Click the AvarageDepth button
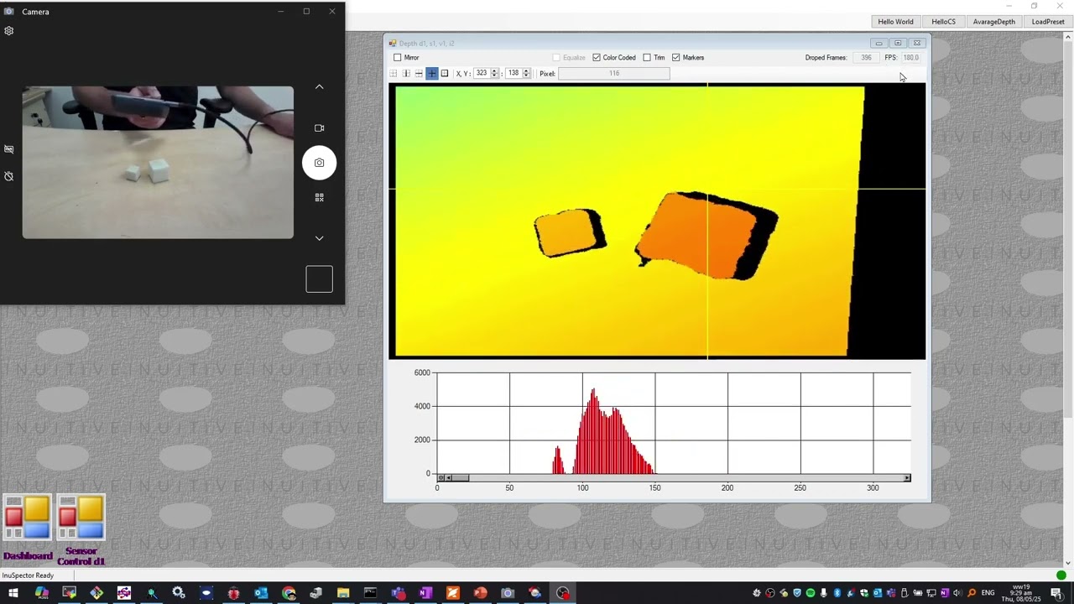The width and height of the screenshot is (1074, 604). tap(994, 22)
